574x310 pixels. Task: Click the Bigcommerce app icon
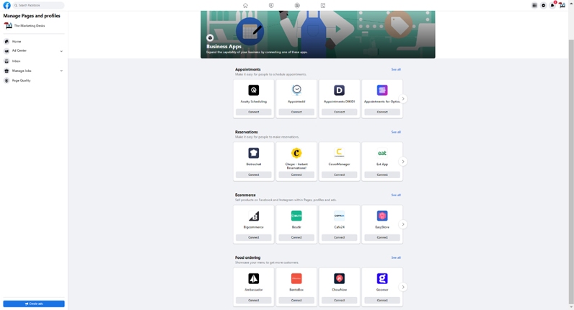pos(254,216)
